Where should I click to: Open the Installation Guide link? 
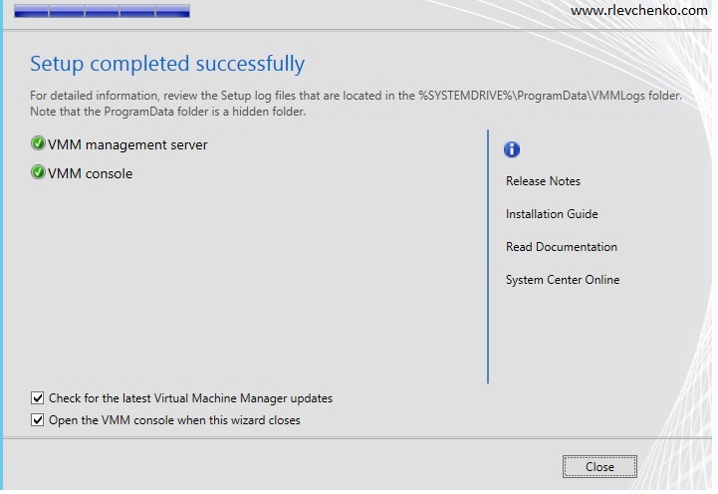[x=552, y=214]
